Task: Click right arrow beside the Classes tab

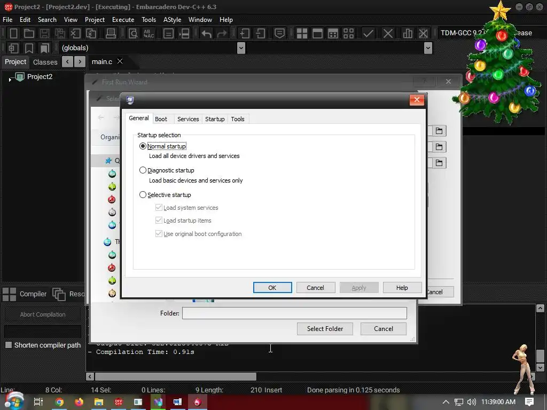Action: (x=80, y=62)
